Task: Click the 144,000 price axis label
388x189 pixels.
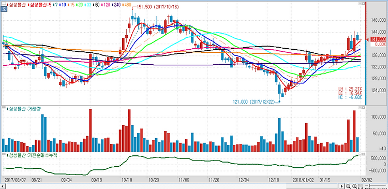Action: [x=378, y=32]
